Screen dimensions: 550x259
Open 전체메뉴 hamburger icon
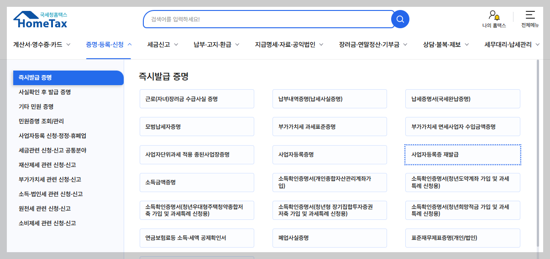point(530,19)
